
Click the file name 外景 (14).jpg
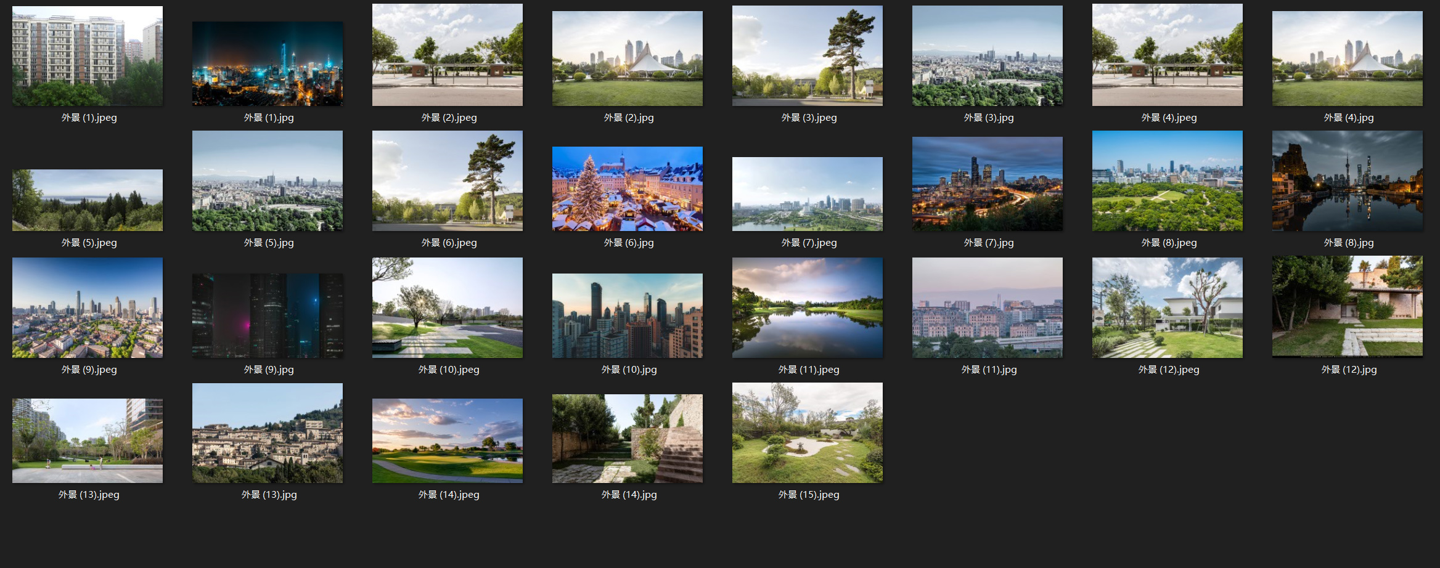click(629, 495)
